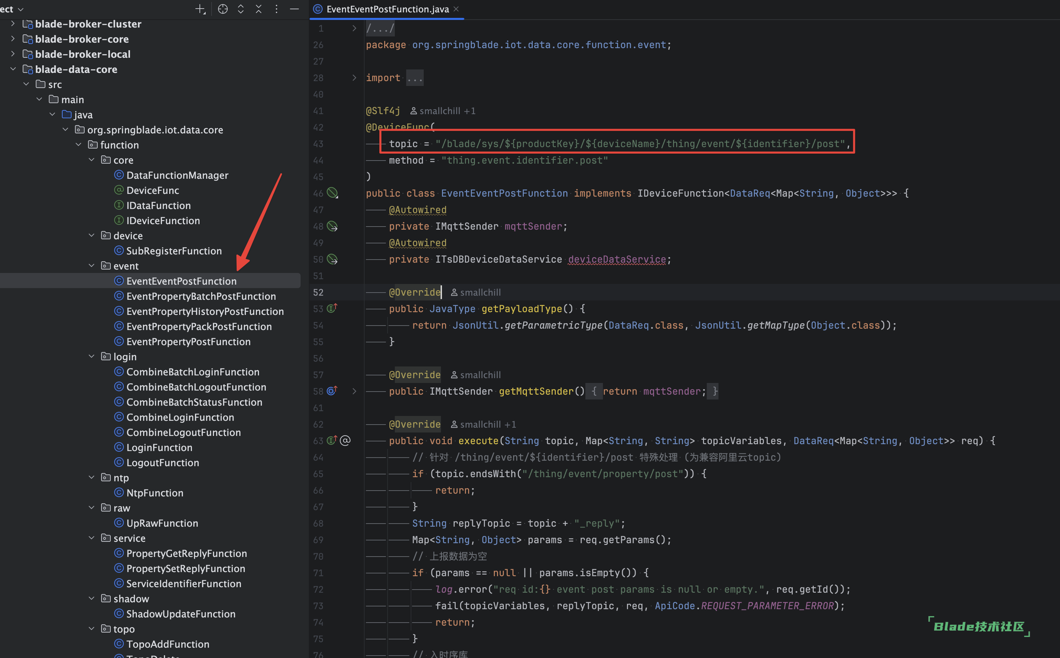This screenshot has height=658, width=1060.
Task: Open SubRegisterFunction class
Action: pyautogui.click(x=174, y=251)
